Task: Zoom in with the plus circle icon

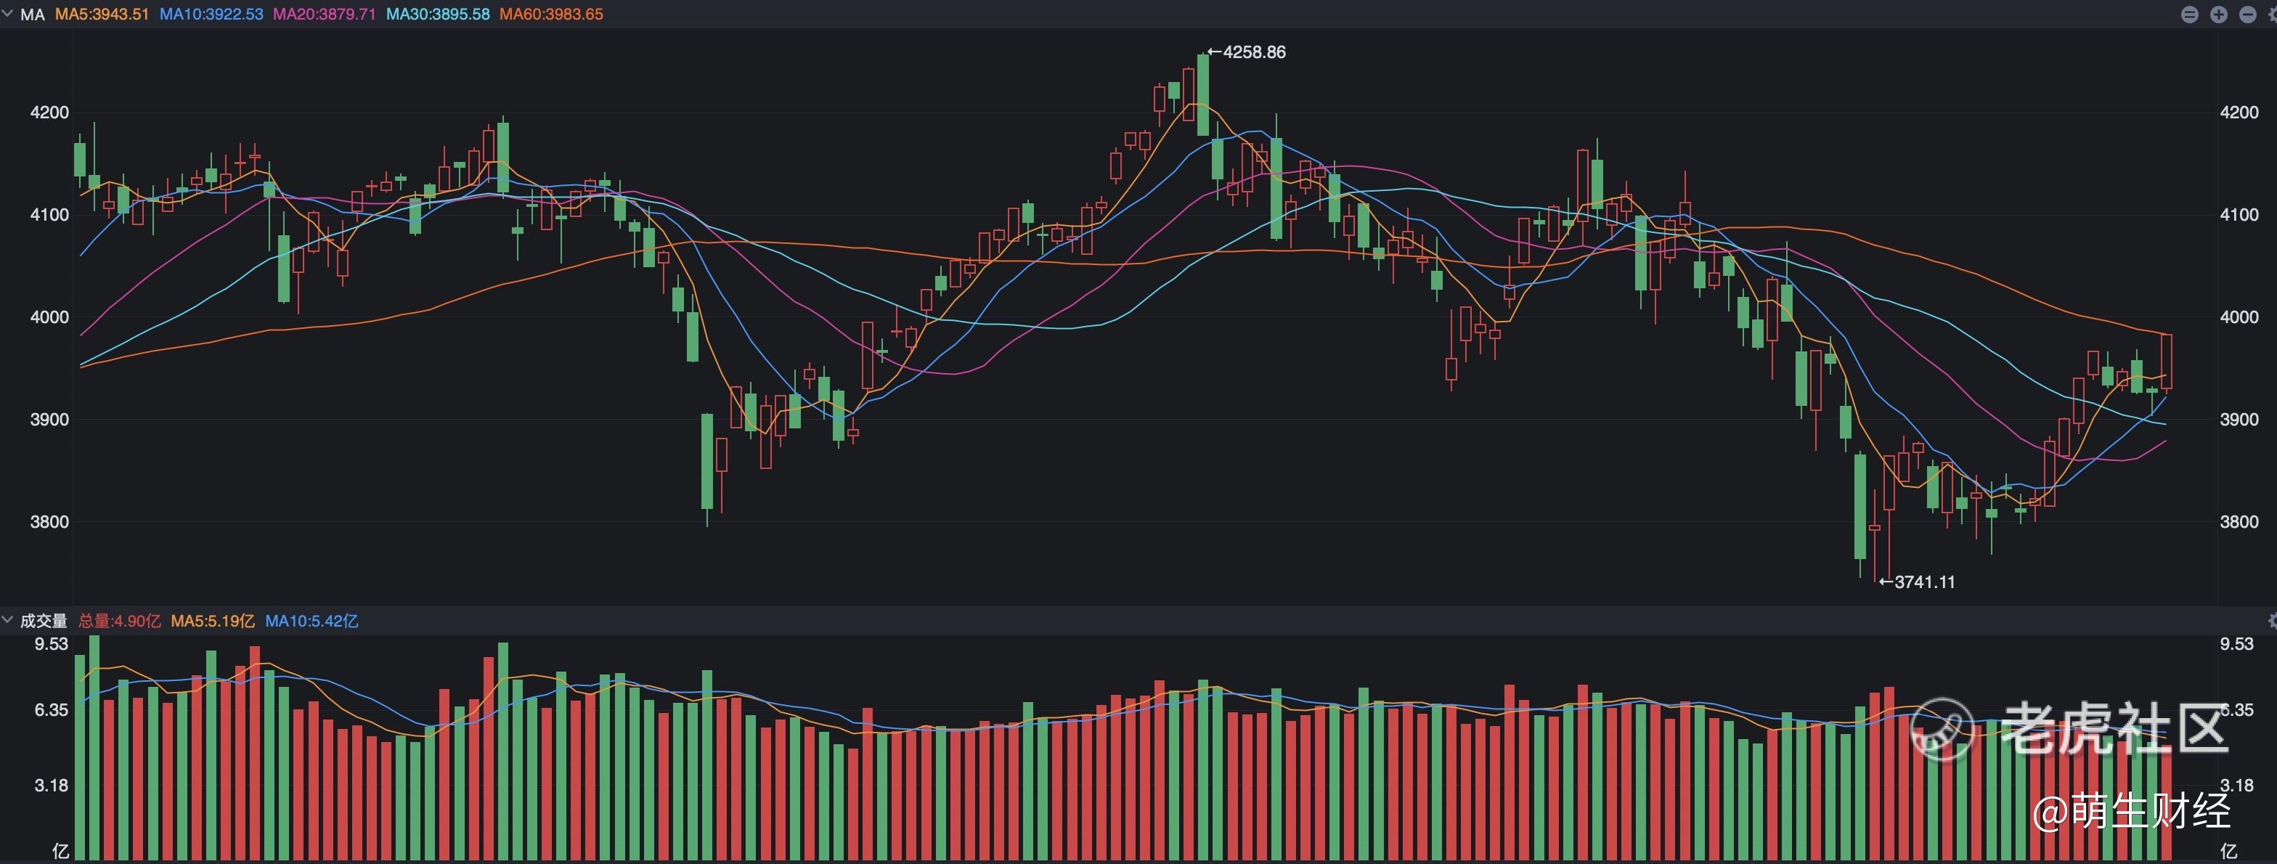Action: (x=2219, y=14)
